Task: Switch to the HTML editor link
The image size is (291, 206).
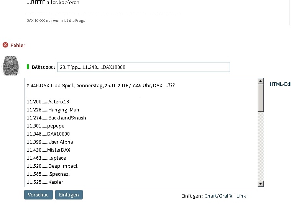Action: click(280, 84)
